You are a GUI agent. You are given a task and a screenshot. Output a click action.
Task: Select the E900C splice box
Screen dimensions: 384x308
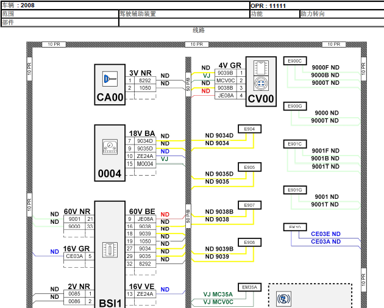[294, 60]
